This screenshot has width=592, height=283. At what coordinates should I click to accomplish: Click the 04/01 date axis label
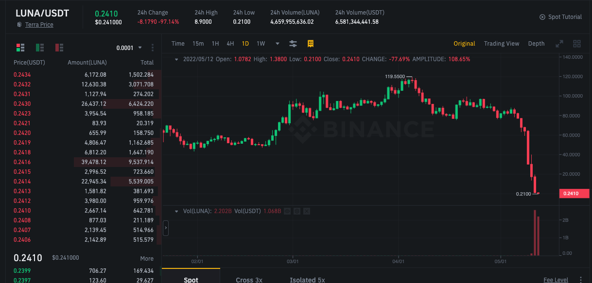click(x=399, y=262)
